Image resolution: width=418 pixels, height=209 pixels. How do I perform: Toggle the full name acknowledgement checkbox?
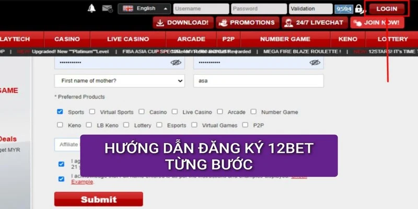click(x=61, y=179)
